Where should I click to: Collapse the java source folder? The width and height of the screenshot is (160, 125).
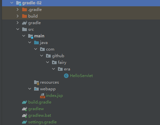point(29,43)
